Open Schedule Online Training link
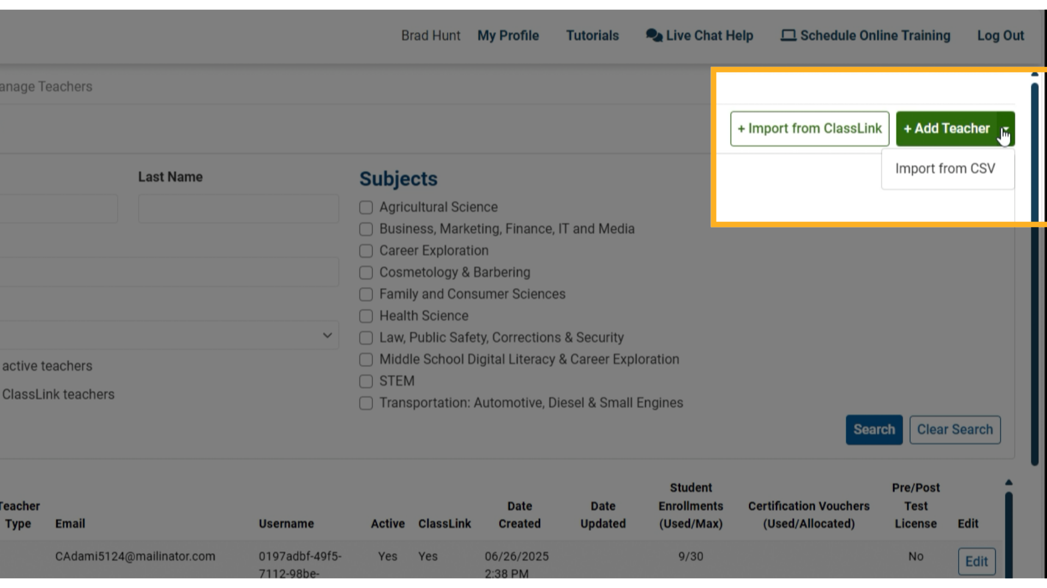Screen dimensions: 1047x588 pos(865,36)
